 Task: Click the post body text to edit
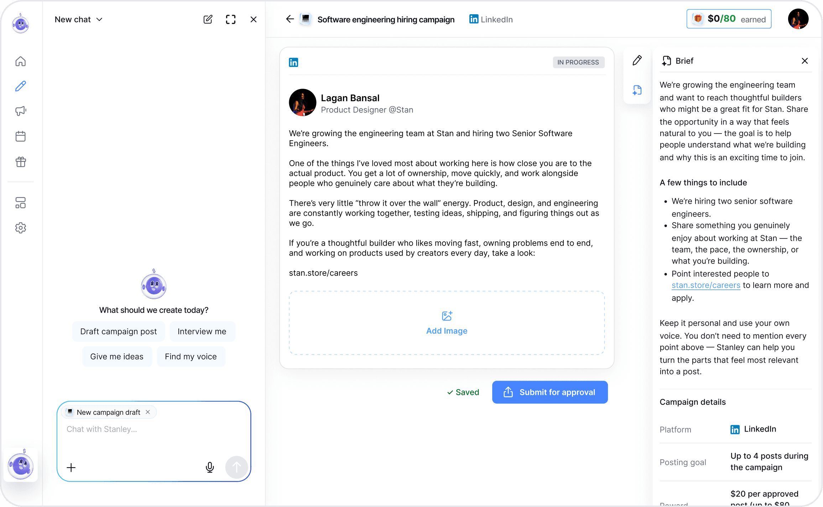pyautogui.click(x=444, y=203)
